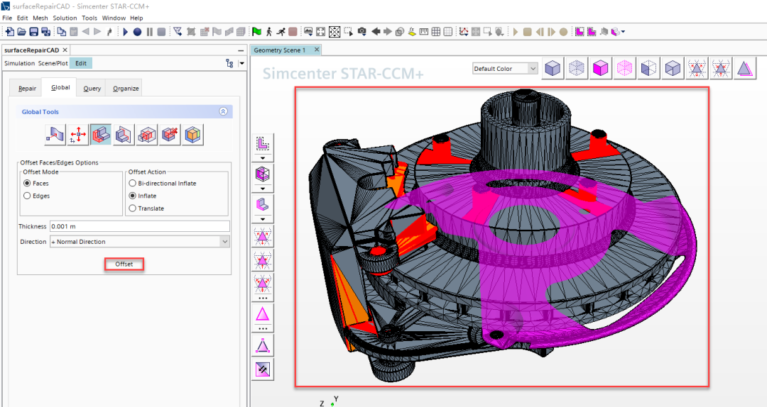The width and height of the screenshot is (767, 407).
Task: Select the Inflate offset action radio button
Action: 132,196
